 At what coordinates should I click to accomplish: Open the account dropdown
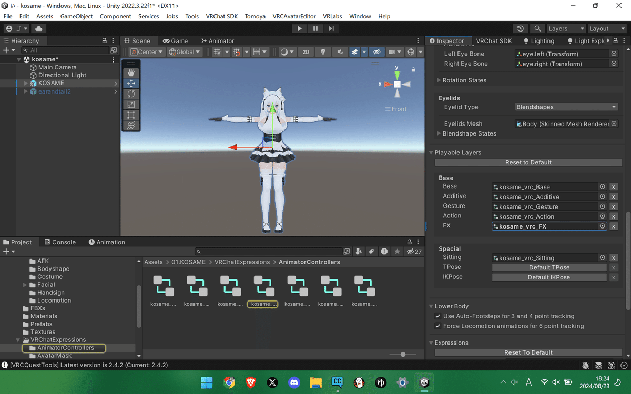click(x=17, y=29)
